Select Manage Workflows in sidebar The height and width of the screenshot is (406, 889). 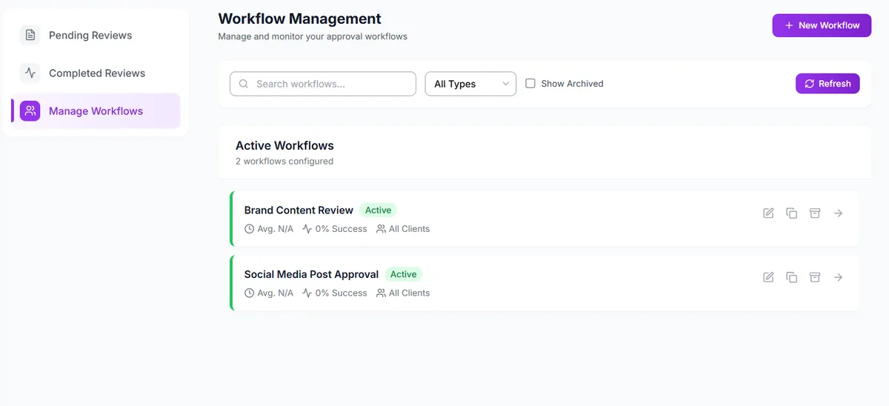pyautogui.click(x=96, y=111)
